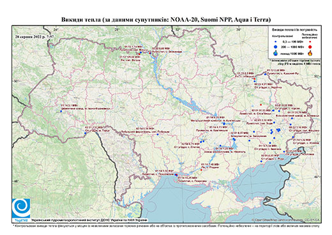Click the large blue circle legend icon

click(276, 47)
